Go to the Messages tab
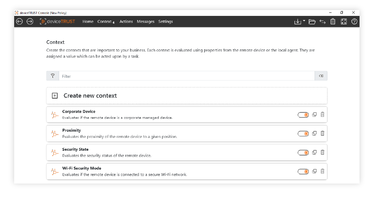Viewport: 373px width, 197px height. pyautogui.click(x=145, y=21)
